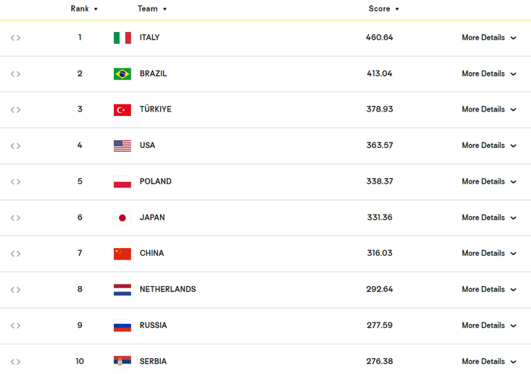Click the rank-change arrows beside Italy
The height and width of the screenshot is (374, 531).
click(16, 38)
